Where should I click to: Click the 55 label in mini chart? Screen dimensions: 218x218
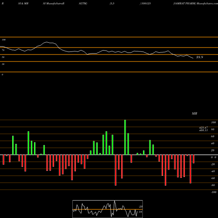pyautogui.click(x=140, y=212)
